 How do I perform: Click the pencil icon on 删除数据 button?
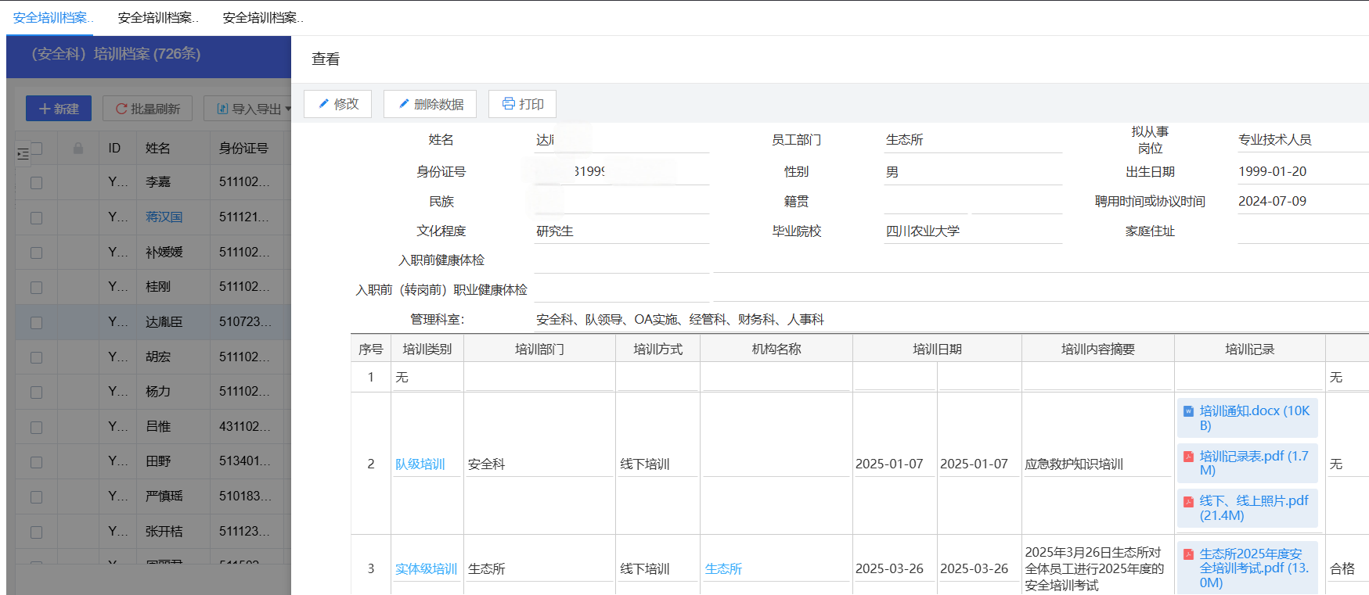tap(404, 104)
